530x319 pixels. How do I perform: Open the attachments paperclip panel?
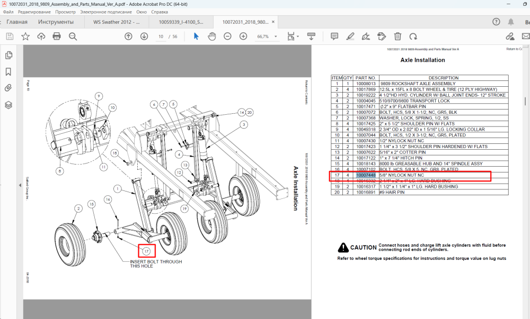coord(9,88)
